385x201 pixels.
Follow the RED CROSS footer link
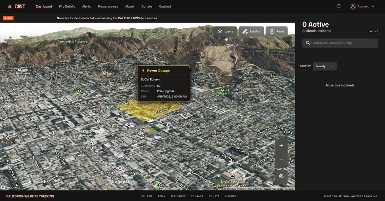(x=178, y=196)
